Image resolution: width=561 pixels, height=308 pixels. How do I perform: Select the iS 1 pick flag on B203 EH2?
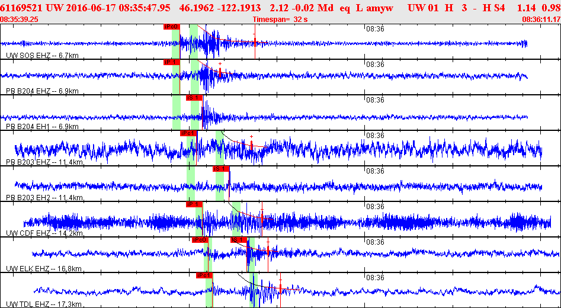click(x=221, y=169)
